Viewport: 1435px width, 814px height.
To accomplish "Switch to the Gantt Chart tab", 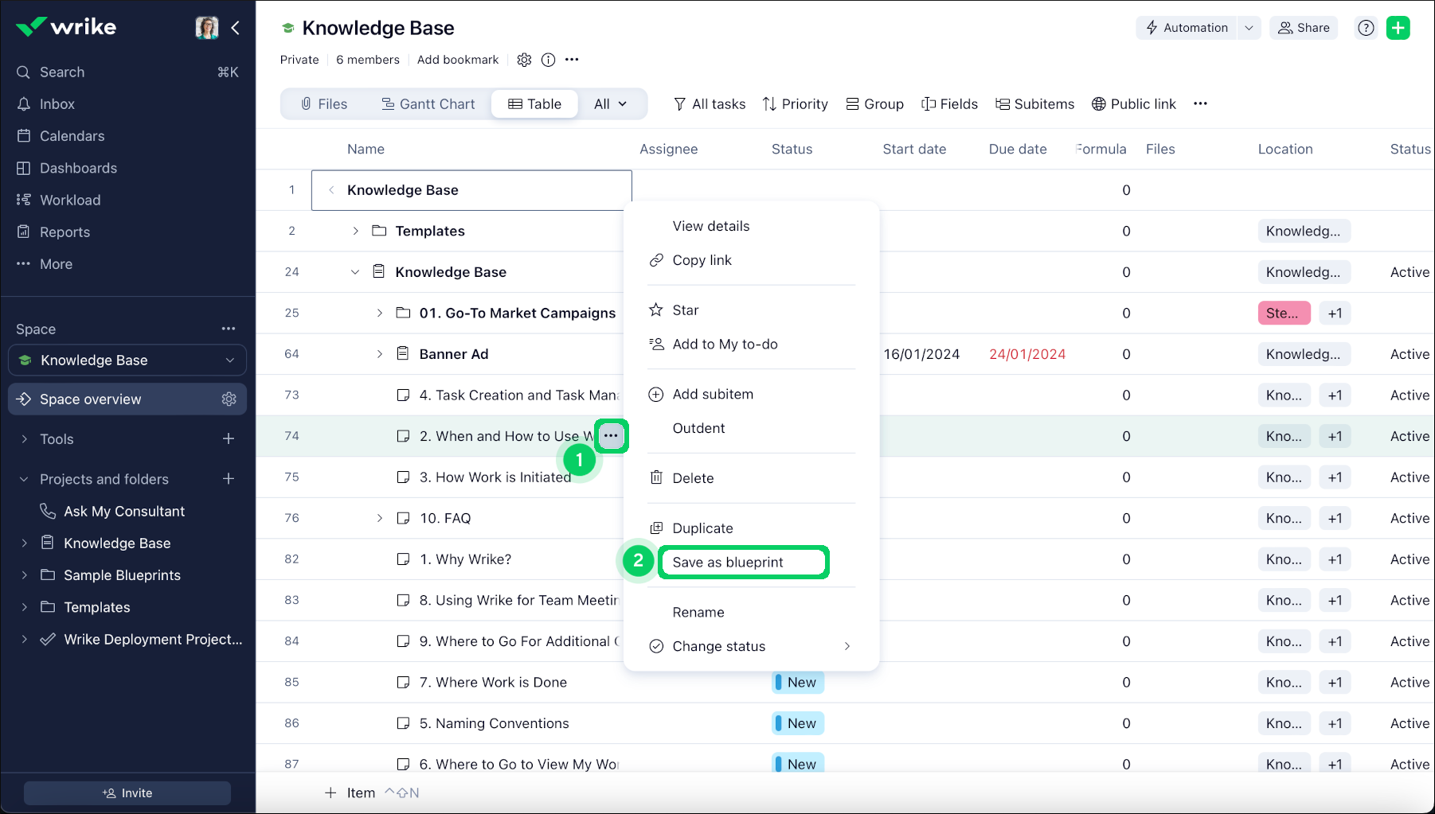I will click(x=428, y=104).
